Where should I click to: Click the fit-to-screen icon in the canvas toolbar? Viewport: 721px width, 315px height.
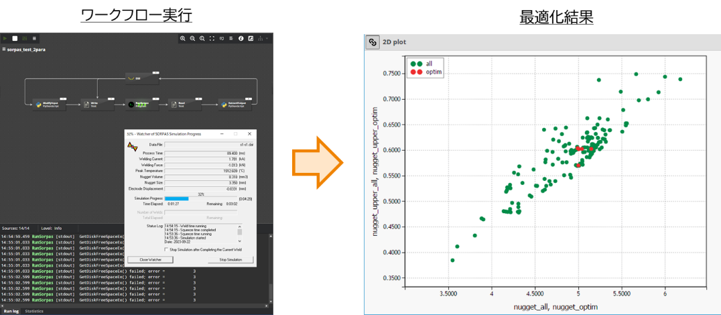pos(212,38)
